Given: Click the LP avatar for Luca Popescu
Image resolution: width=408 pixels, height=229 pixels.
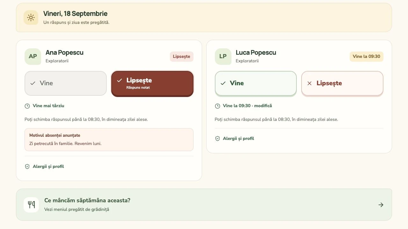Looking at the screenshot, I should pos(223,57).
